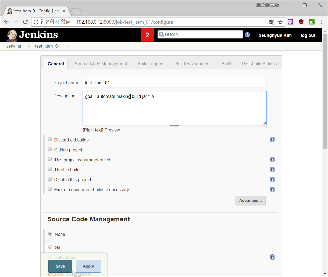The height and width of the screenshot is (277, 328).
Task: Toggle This project is parameterized
Action: [x=50, y=159]
